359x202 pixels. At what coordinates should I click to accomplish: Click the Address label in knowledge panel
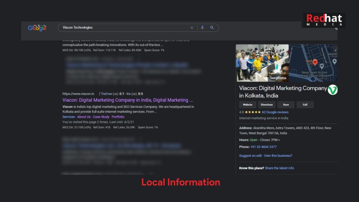click(246, 128)
